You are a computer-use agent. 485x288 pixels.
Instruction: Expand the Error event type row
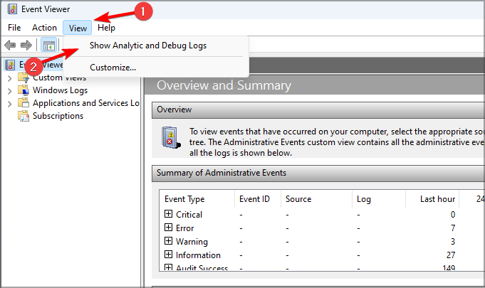[169, 228]
